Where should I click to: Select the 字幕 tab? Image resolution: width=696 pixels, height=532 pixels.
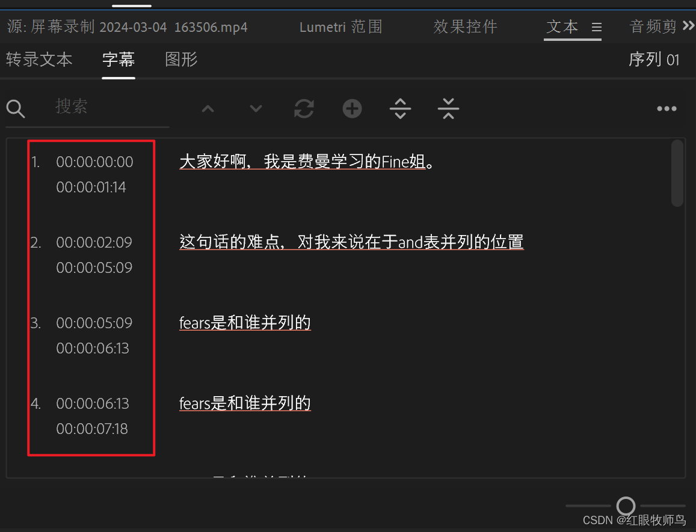(x=119, y=60)
